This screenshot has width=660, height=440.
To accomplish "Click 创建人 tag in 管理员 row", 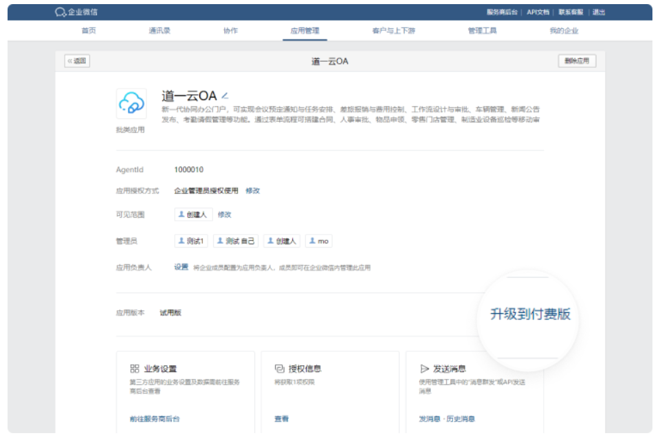I will pos(282,241).
